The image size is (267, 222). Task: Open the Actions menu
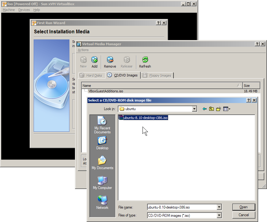point(83,50)
